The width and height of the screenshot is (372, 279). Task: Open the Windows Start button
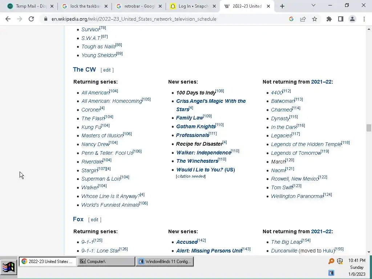coord(9,267)
